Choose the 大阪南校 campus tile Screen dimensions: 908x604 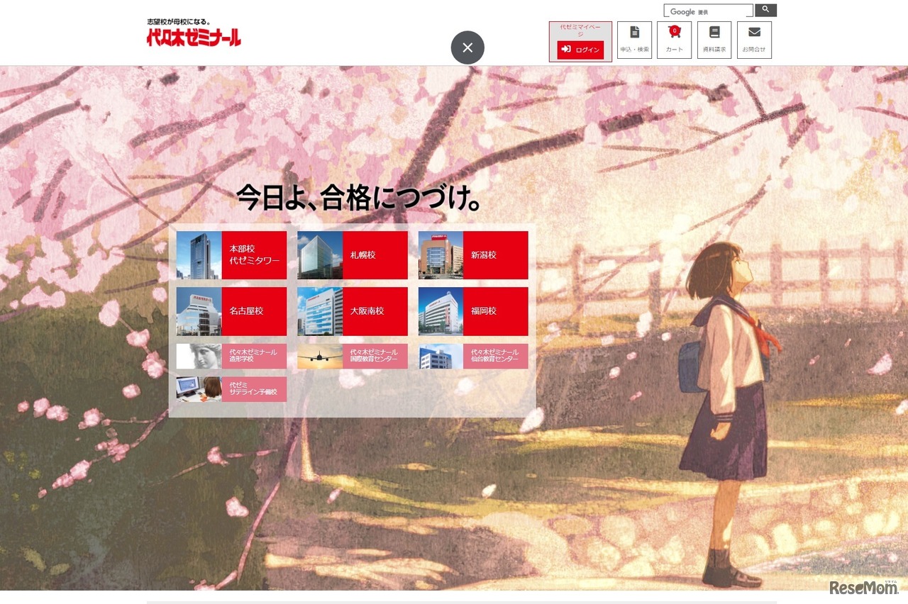coord(353,311)
